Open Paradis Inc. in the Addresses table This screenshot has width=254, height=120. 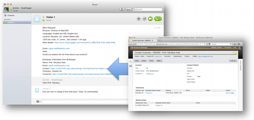(149, 93)
